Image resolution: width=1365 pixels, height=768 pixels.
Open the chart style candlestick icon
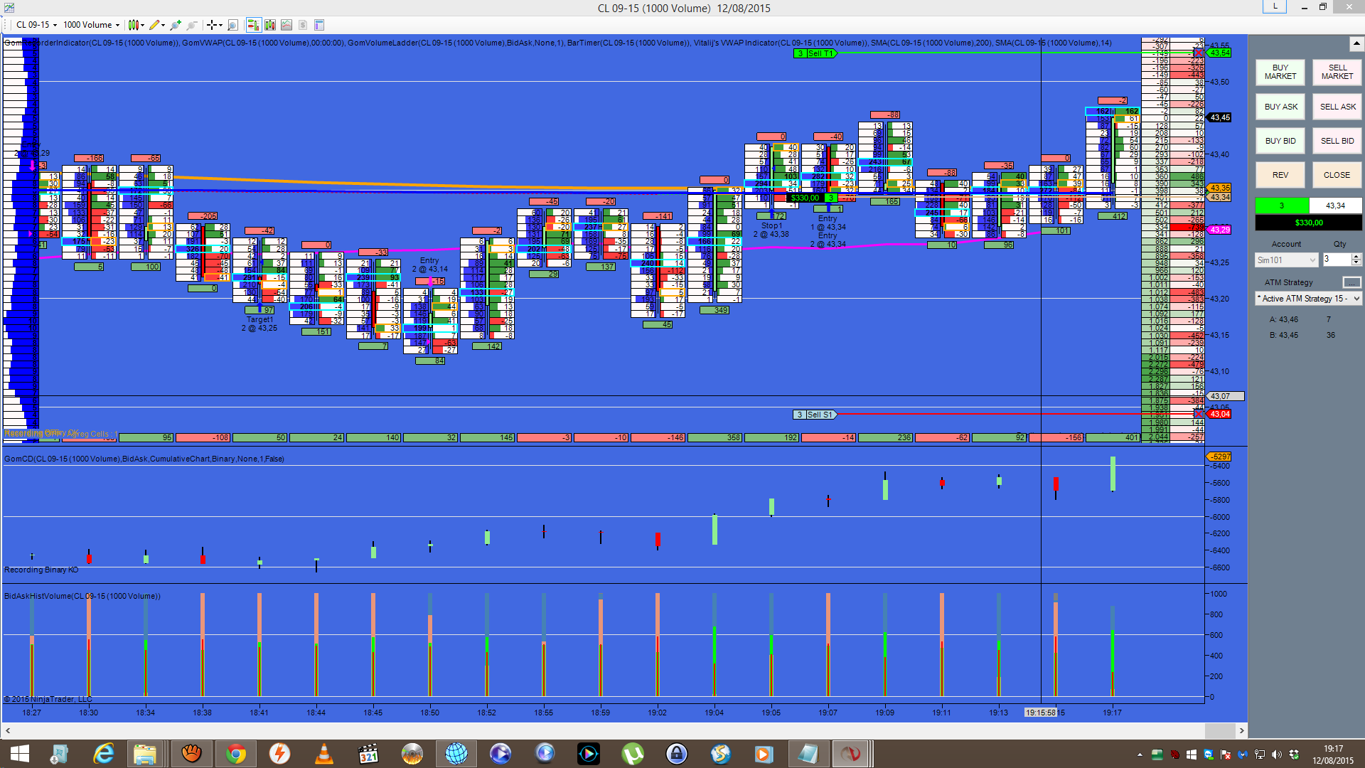(x=133, y=25)
